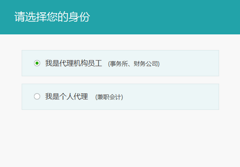Click the (事务所、财务公司) description text
240x167 pixels.
pos(134,64)
